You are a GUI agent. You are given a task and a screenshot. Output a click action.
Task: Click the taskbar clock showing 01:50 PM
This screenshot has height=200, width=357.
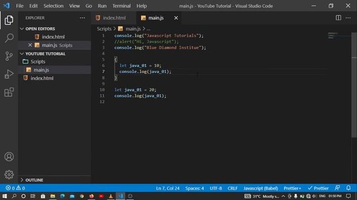point(335,196)
